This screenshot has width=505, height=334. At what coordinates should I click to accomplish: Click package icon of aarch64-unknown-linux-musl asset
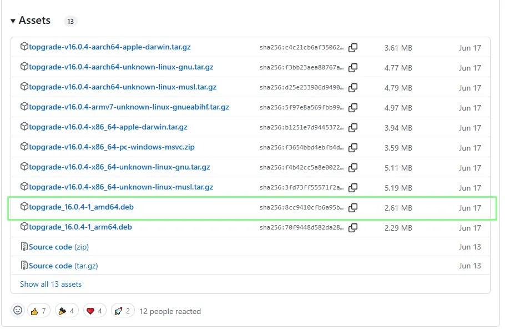(24, 86)
